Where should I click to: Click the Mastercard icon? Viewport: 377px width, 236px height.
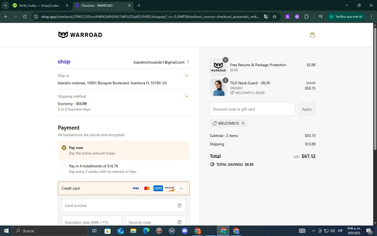(147, 188)
